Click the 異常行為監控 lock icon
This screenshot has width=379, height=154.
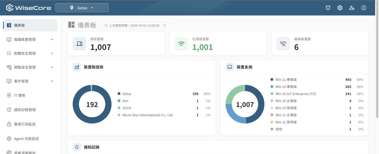pos(9,124)
